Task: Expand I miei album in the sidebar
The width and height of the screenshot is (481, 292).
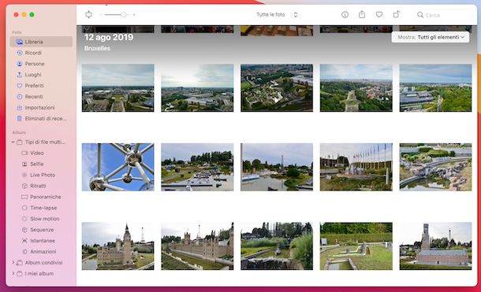Action: (x=13, y=273)
